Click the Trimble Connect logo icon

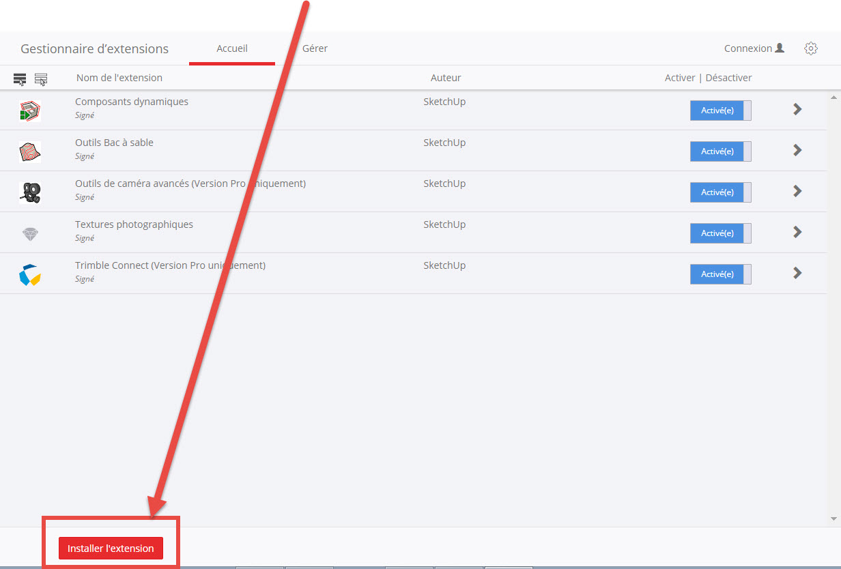[x=30, y=274]
